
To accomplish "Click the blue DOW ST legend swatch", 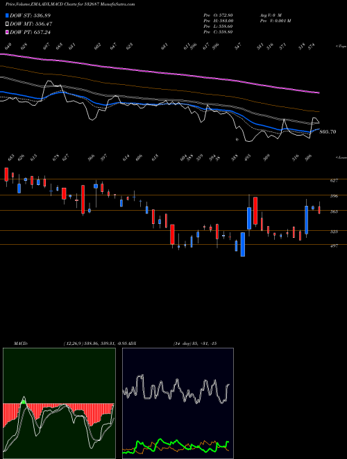I will click(7, 15).
